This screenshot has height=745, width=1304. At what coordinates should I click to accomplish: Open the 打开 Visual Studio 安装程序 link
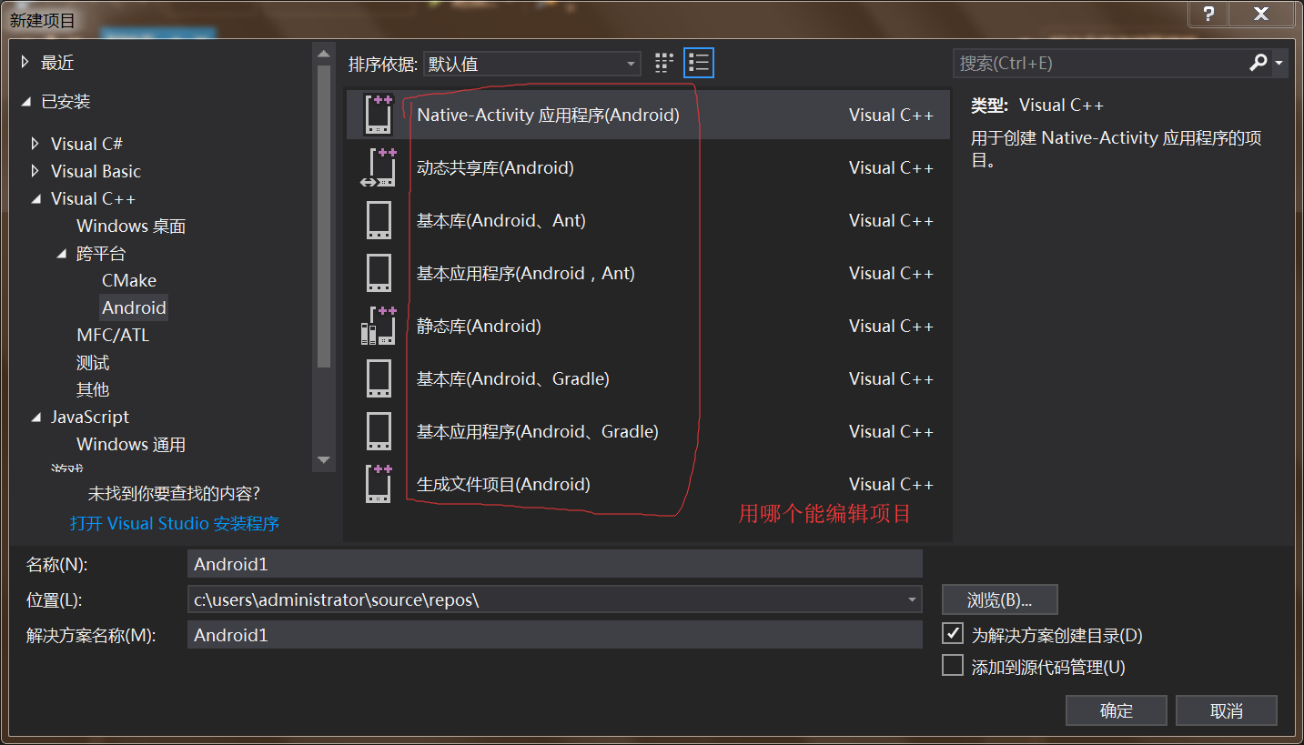coord(175,523)
